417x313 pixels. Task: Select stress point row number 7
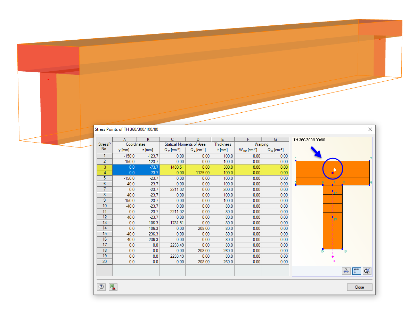pyautogui.click(x=105, y=190)
